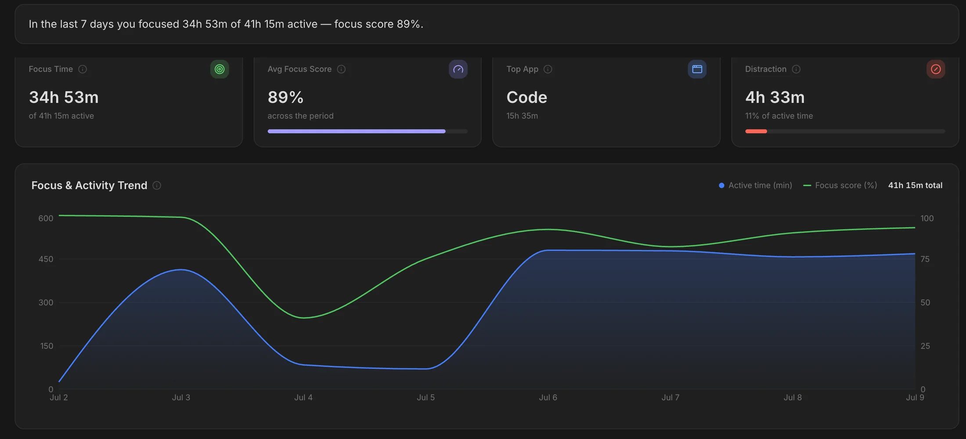This screenshot has width=966, height=439.
Task: Click the purple focus score progress bar
Action: pos(368,131)
